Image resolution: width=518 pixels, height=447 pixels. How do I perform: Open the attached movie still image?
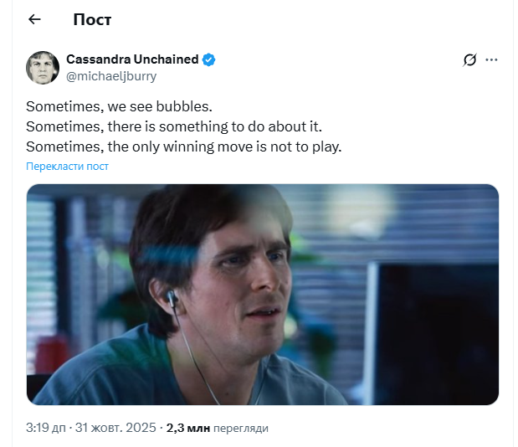[x=262, y=294]
